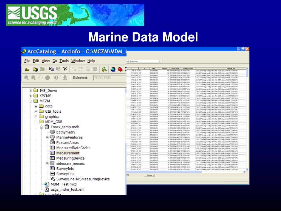Click the Up One Level toolbar icon
The image size is (281, 211).
pyautogui.click(x=27, y=69)
